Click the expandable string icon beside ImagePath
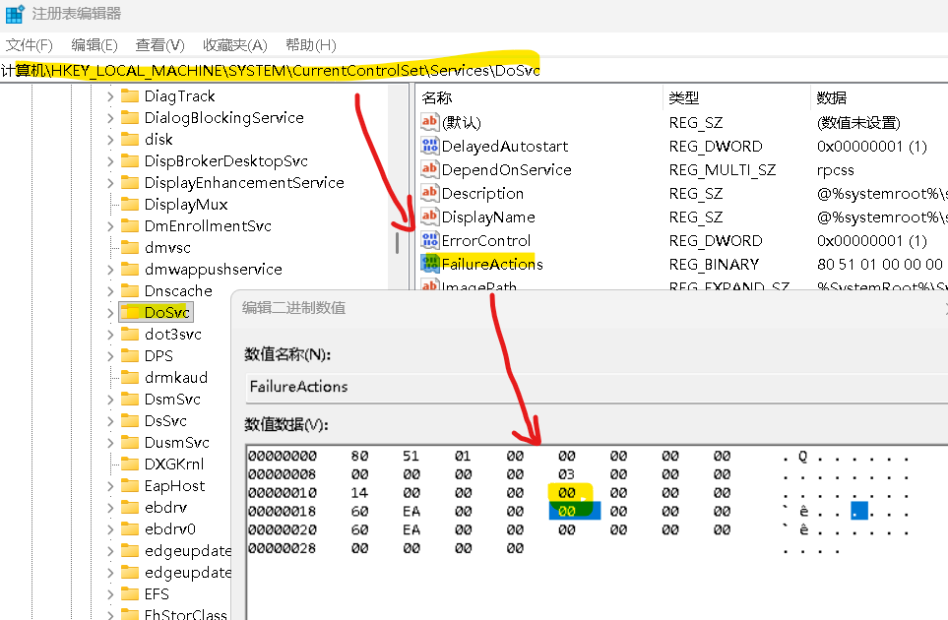 pyautogui.click(x=427, y=285)
